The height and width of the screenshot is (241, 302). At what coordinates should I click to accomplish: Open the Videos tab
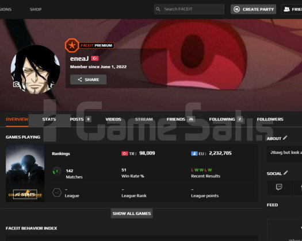click(x=113, y=119)
